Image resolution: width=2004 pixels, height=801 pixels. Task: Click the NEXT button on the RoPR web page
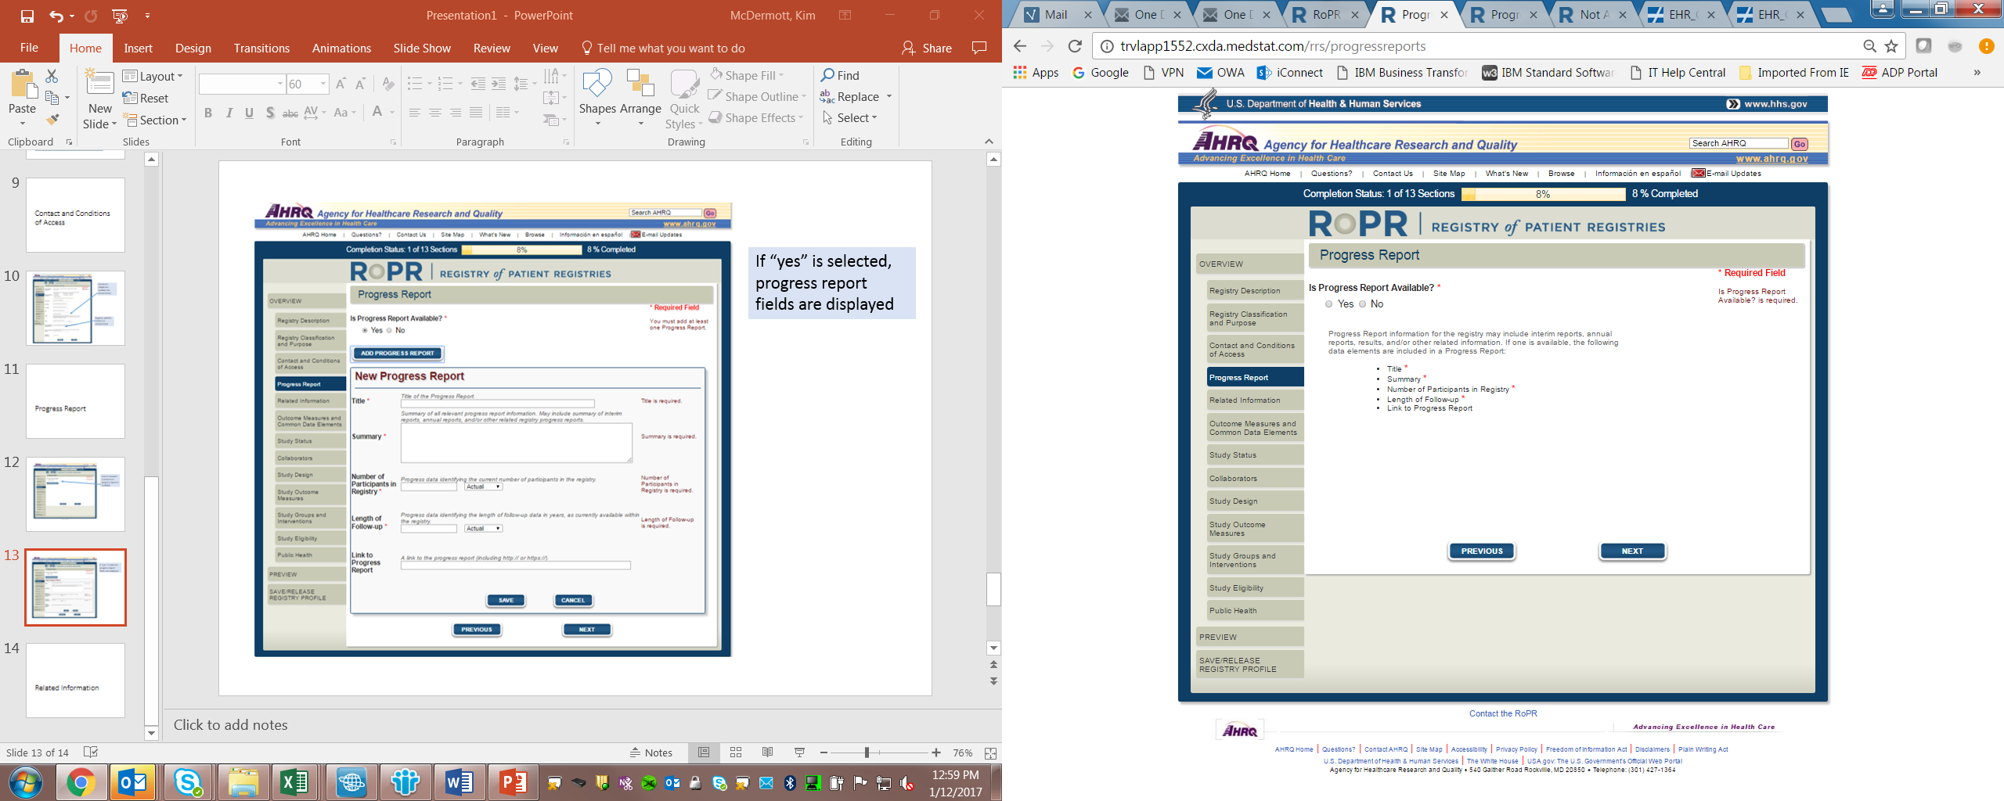coord(1632,551)
